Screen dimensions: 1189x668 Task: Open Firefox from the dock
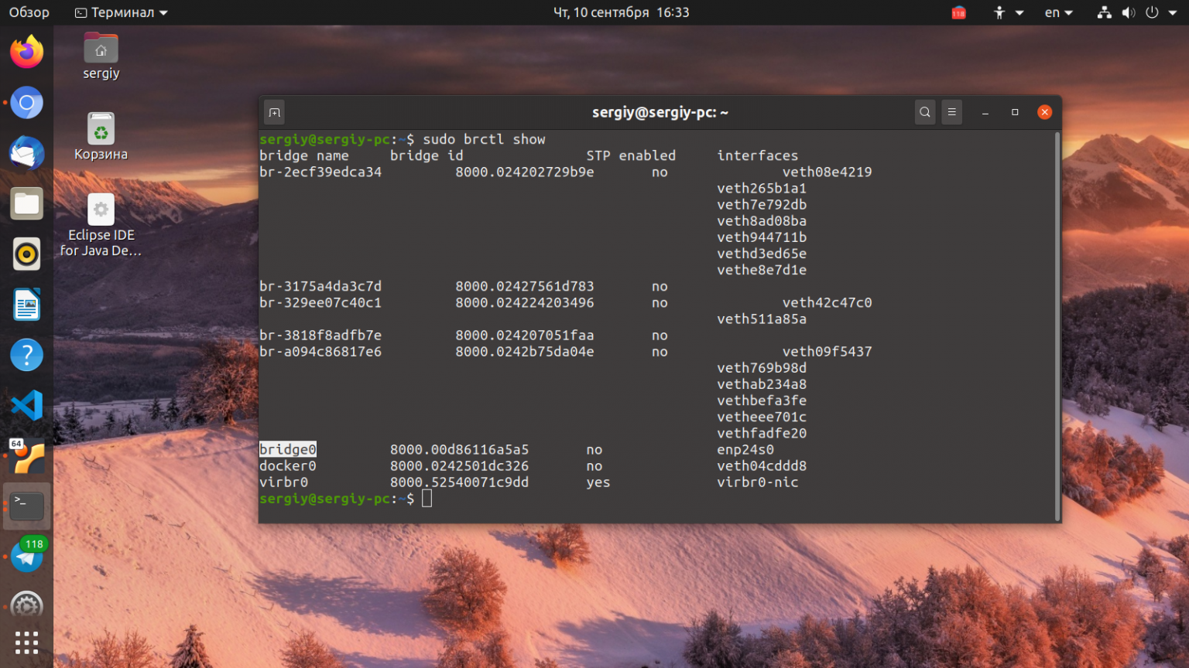click(27, 51)
